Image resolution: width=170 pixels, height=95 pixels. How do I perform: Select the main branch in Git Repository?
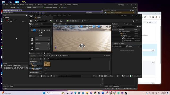pyautogui.click(x=11, y=22)
